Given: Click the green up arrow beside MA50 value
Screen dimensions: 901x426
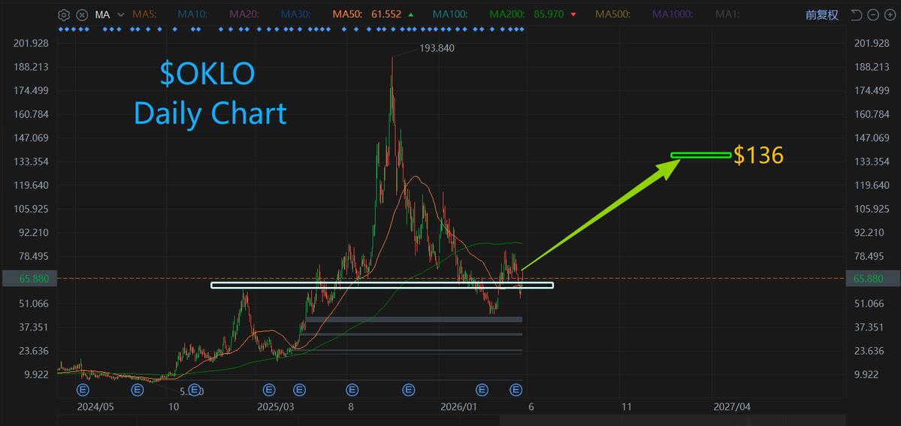Looking at the screenshot, I should pos(410,15).
